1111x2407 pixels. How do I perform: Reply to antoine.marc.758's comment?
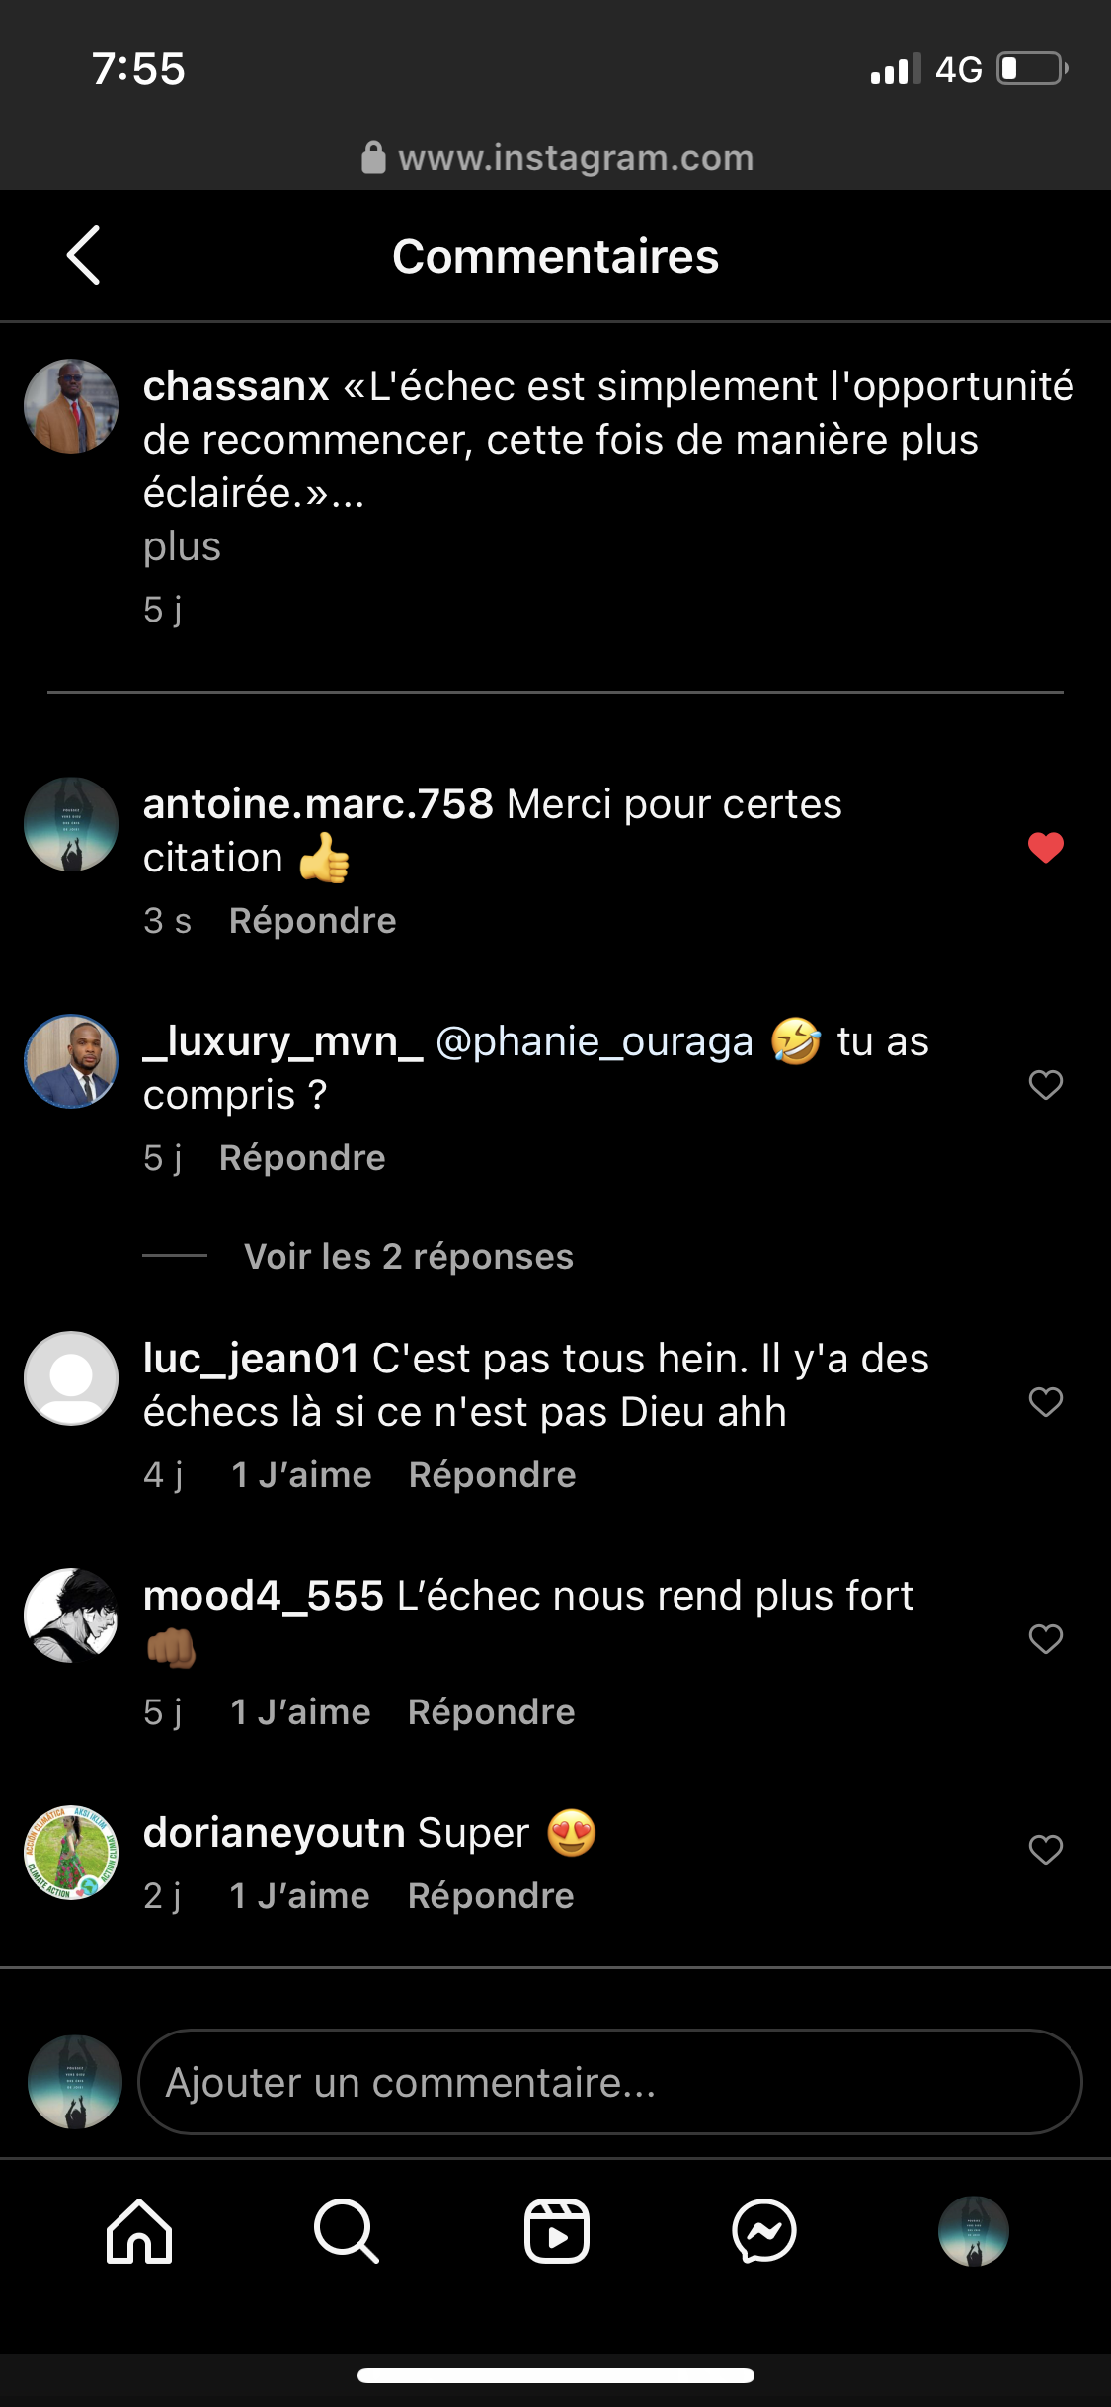[x=312, y=921]
